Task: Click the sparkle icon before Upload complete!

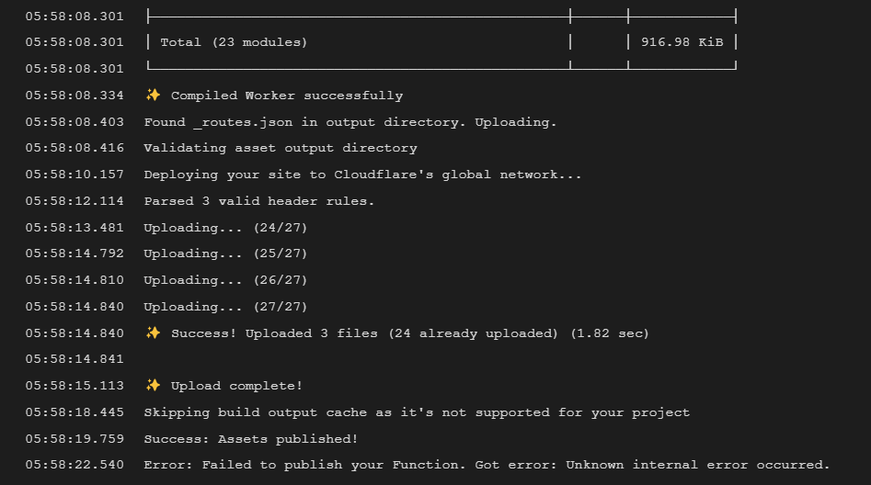Action: pos(153,385)
